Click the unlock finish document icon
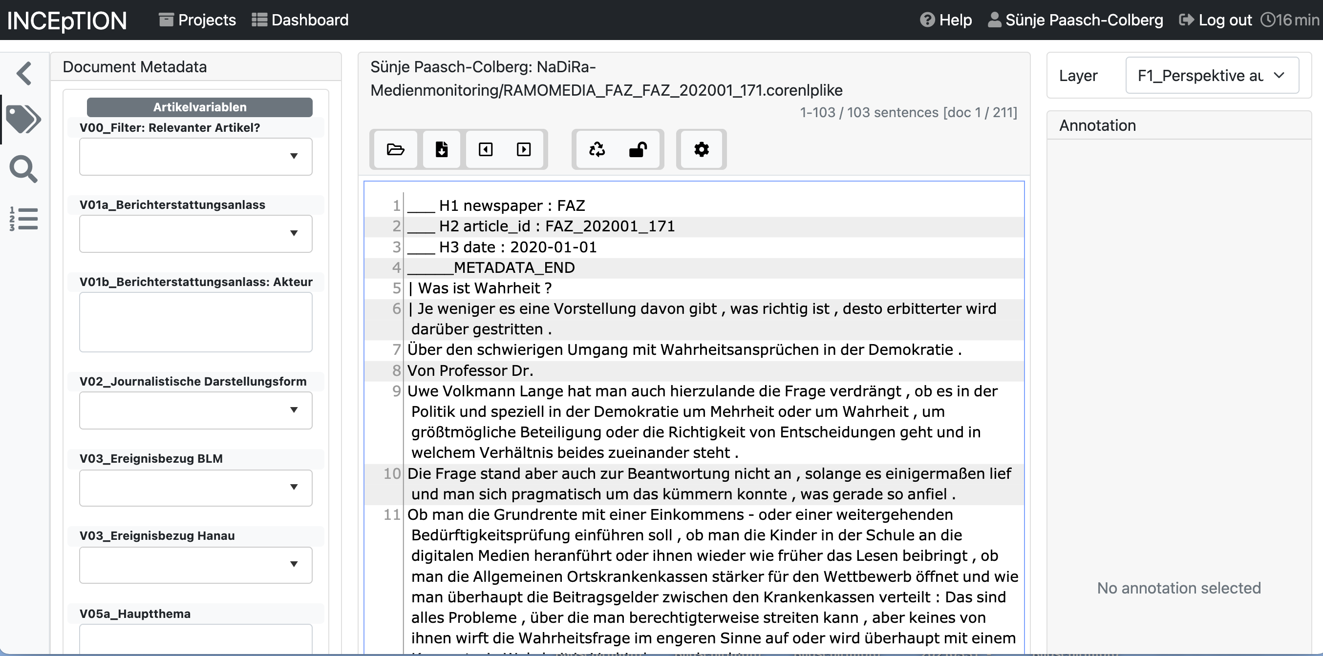1323x656 pixels. (x=638, y=149)
